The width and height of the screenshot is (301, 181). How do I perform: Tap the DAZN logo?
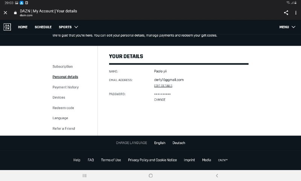[7, 27]
